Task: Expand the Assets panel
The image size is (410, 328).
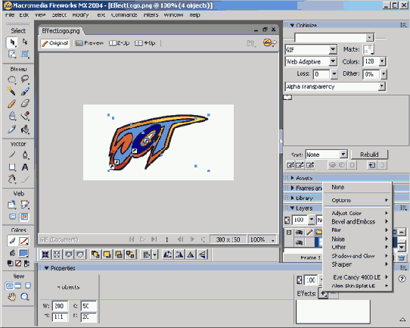Action: 292,178
